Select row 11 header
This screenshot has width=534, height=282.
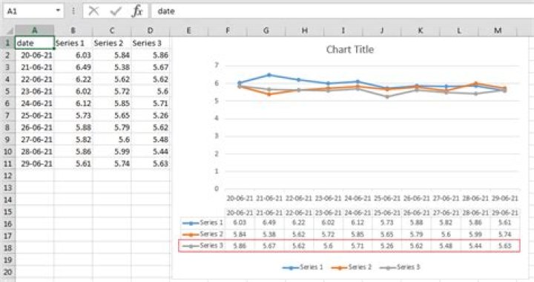click(7, 163)
